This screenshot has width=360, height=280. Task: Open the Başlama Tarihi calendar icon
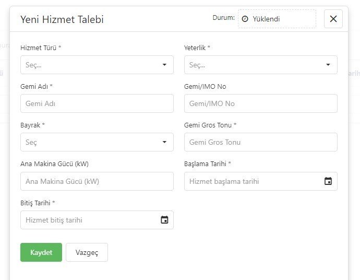pos(328,181)
